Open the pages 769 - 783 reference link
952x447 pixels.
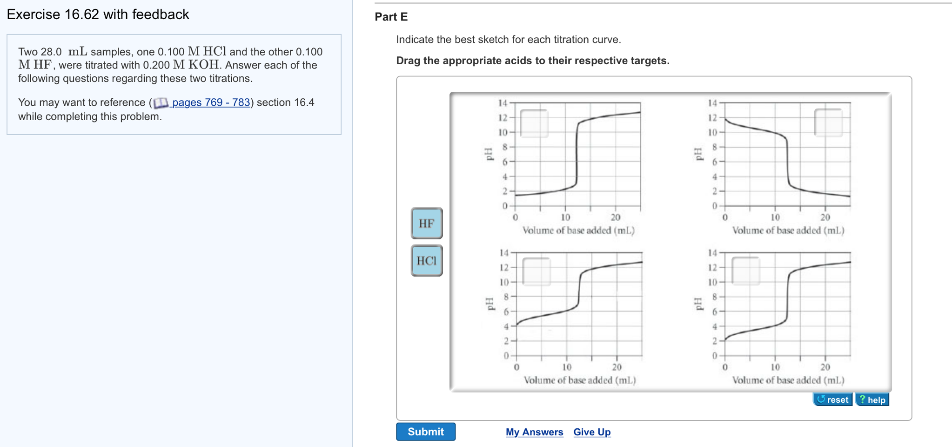tap(211, 102)
